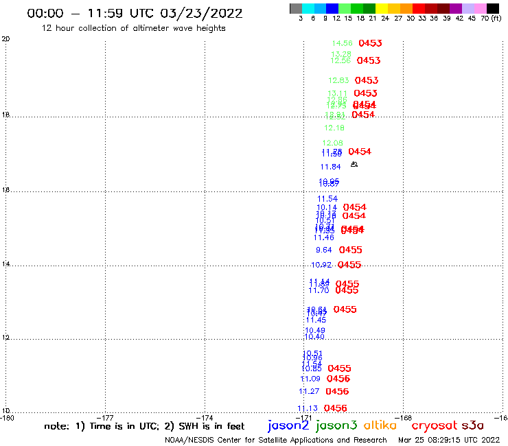This screenshot has width=508, height=446.
Task: Click the 11.45 wave height value
Action: point(316,320)
